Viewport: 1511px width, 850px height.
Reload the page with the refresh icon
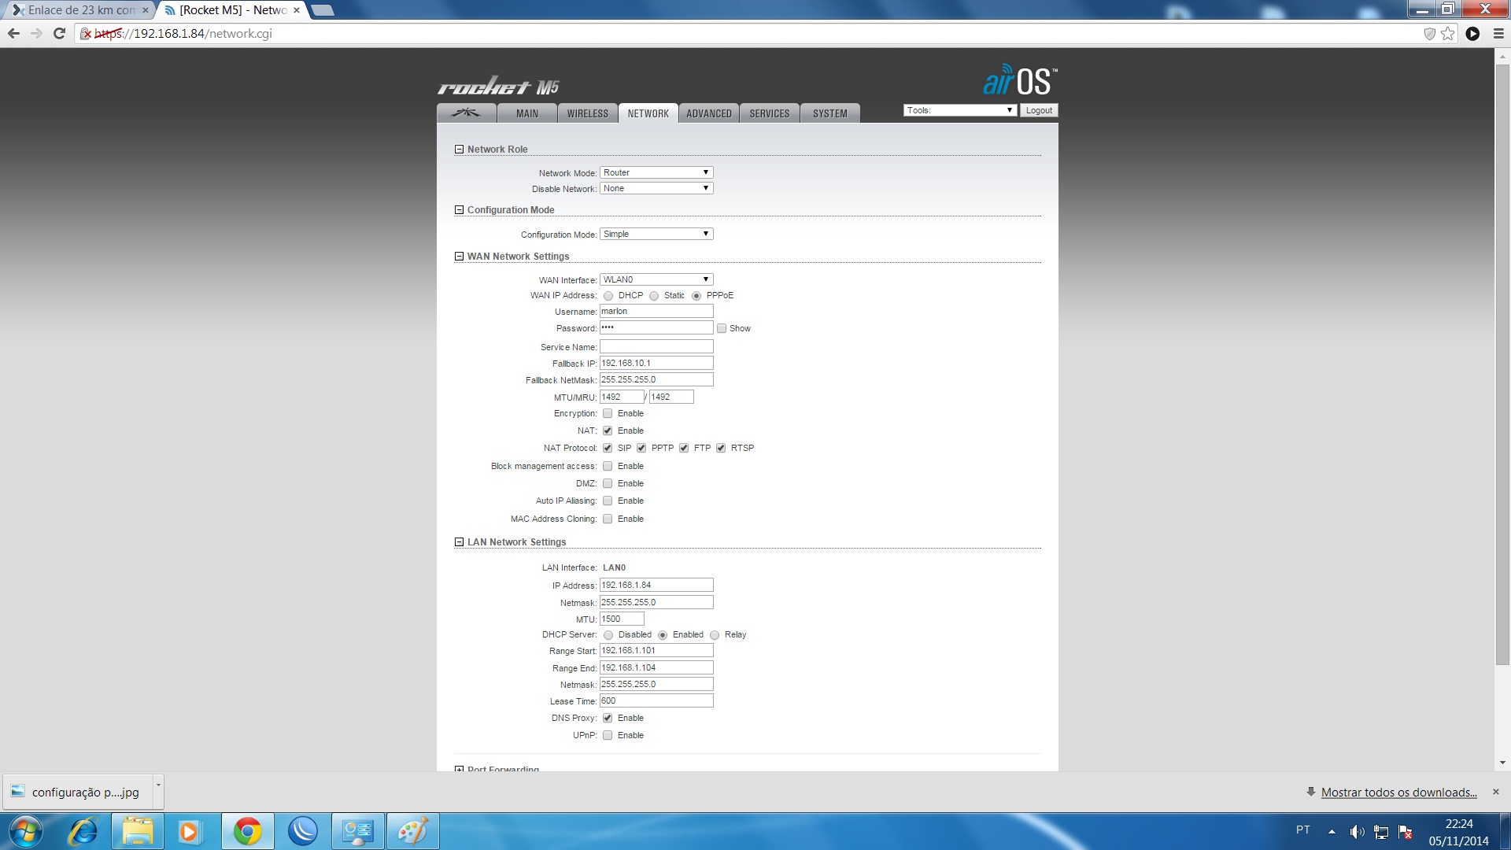[x=59, y=34]
